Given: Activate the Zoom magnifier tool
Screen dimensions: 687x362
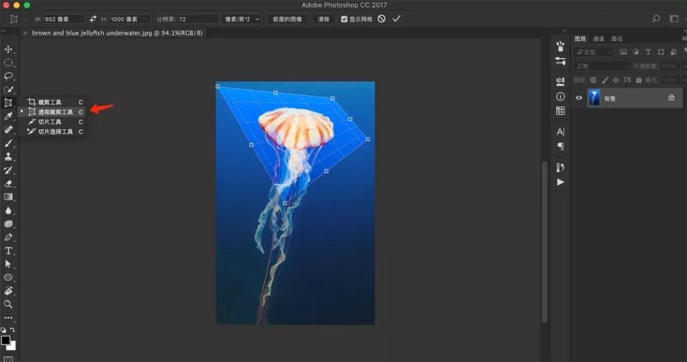Looking at the screenshot, I should coord(9,304).
